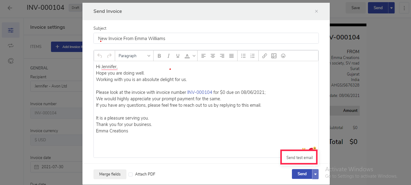Click the INV-000104 invoice link
411x185 pixels.
tap(199, 92)
